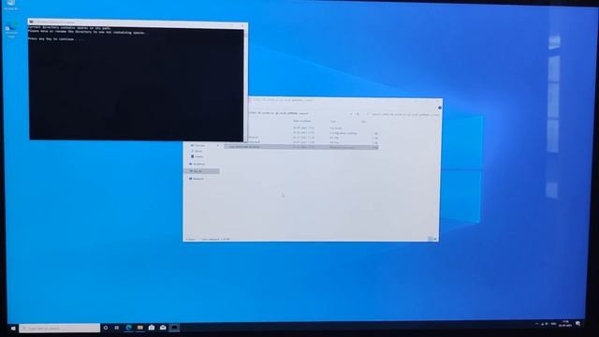Open the network tray icon

tap(542, 324)
